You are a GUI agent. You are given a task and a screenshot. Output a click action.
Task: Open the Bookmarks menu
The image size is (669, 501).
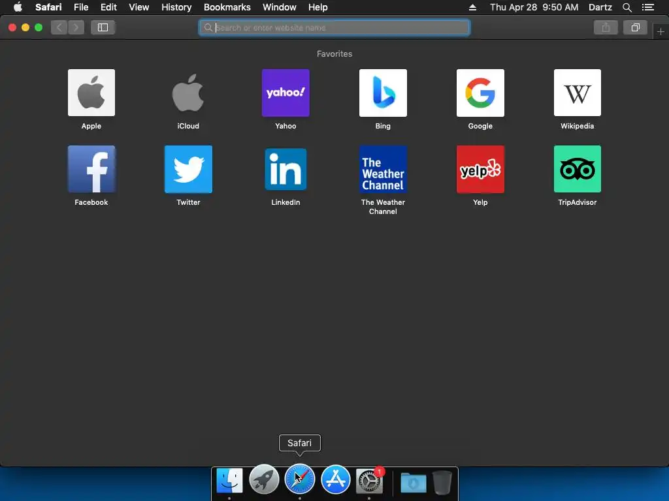point(227,7)
